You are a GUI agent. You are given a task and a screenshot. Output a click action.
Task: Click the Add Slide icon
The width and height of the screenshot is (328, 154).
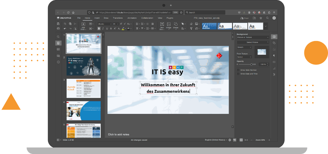pos(83,24)
